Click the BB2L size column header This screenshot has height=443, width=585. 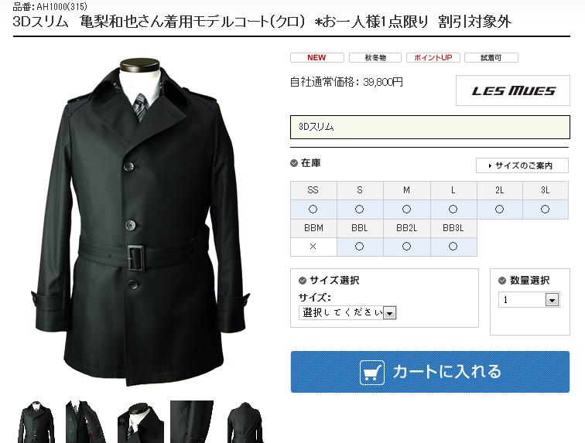coord(407,228)
